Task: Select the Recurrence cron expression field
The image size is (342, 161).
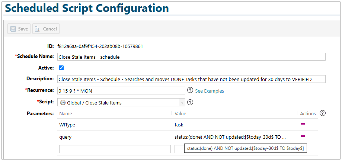Action: [121, 91]
